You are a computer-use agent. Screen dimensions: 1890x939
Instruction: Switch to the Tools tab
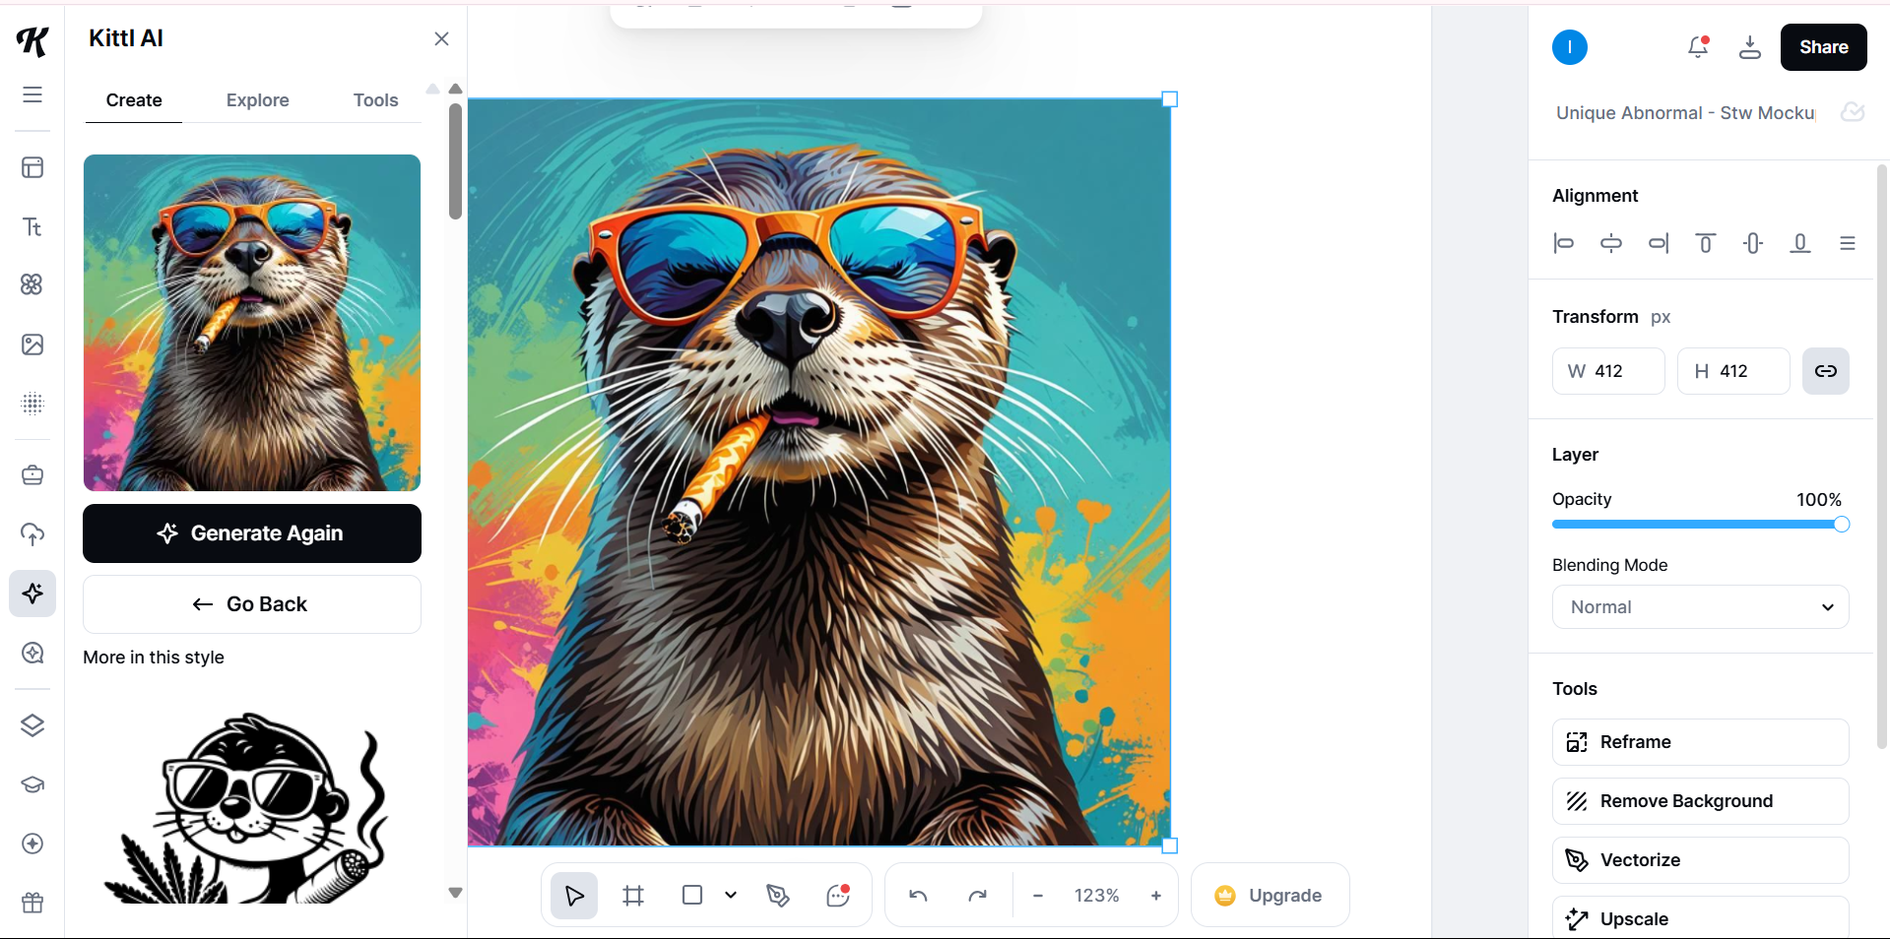375,99
